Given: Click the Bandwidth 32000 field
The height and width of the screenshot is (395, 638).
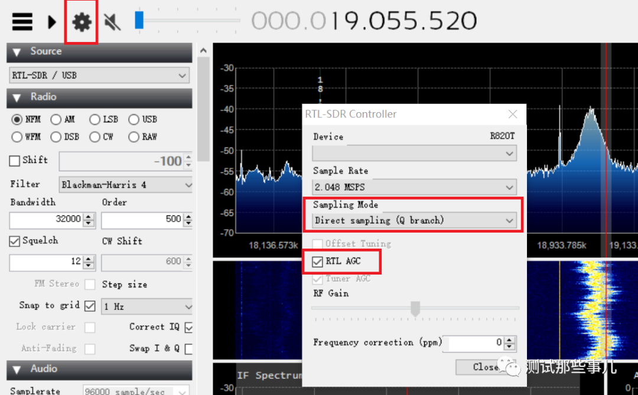Looking at the screenshot, I should tap(46, 220).
